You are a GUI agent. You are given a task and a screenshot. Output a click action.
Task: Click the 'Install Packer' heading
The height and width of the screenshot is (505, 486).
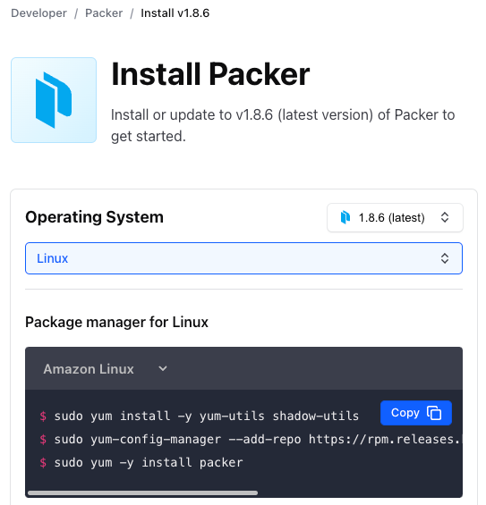210,74
